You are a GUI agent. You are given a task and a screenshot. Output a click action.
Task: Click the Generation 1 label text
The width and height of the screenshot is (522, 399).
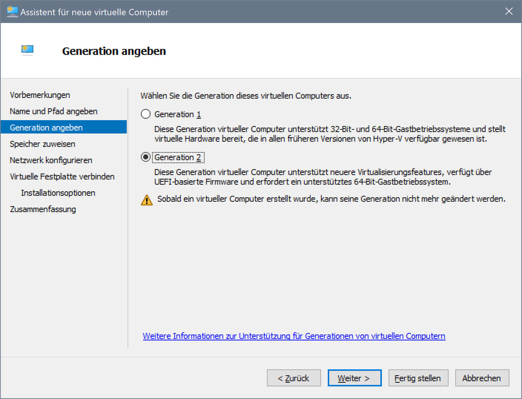point(177,114)
